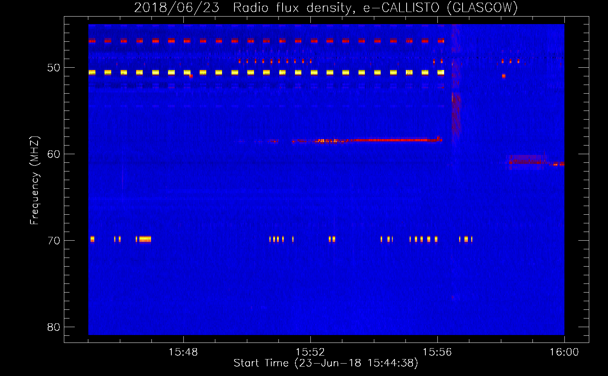608x376 pixels.
Task: Click the 15:56 time axis label
Action: [x=437, y=352]
